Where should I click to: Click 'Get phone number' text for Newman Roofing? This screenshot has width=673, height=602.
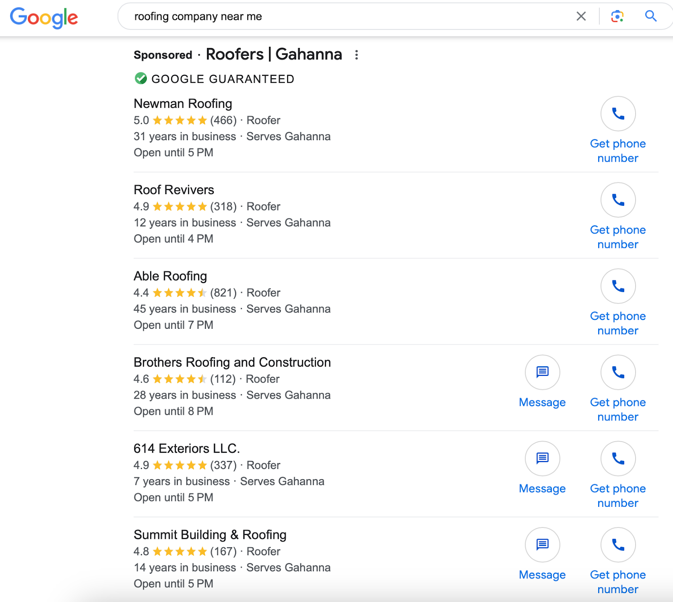[x=618, y=151]
